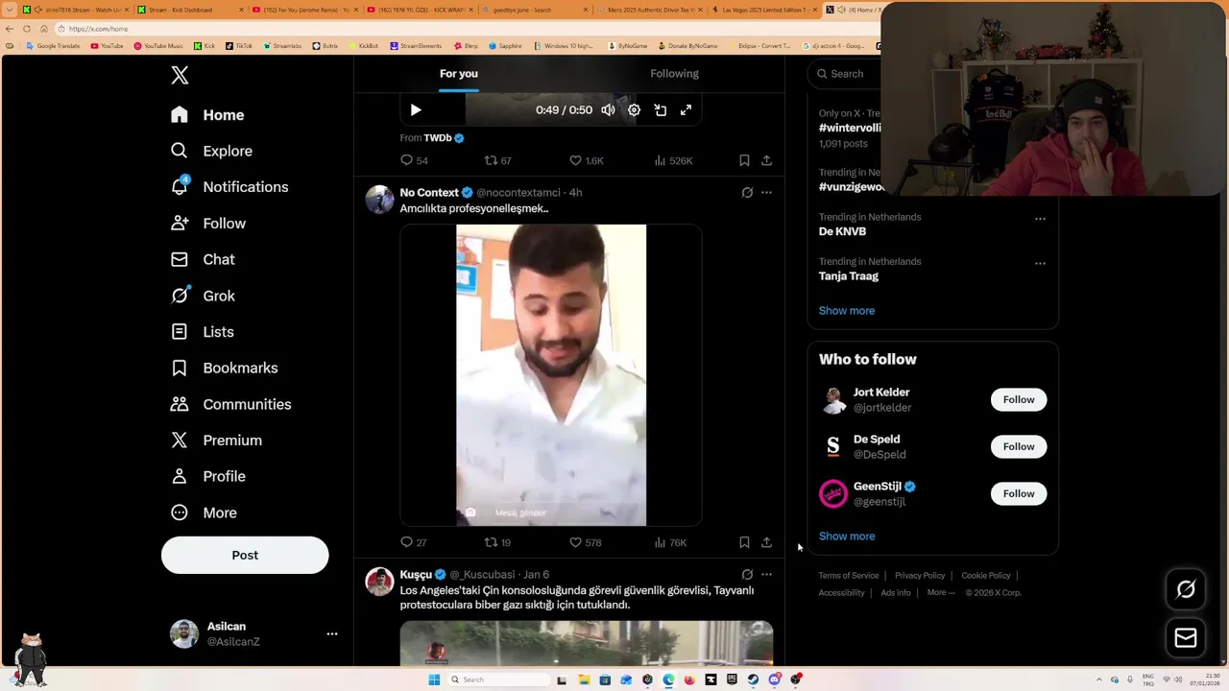The height and width of the screenshot is (691, 1229).
Task: Mute the TWDb video audio
Action: (608, 110)
